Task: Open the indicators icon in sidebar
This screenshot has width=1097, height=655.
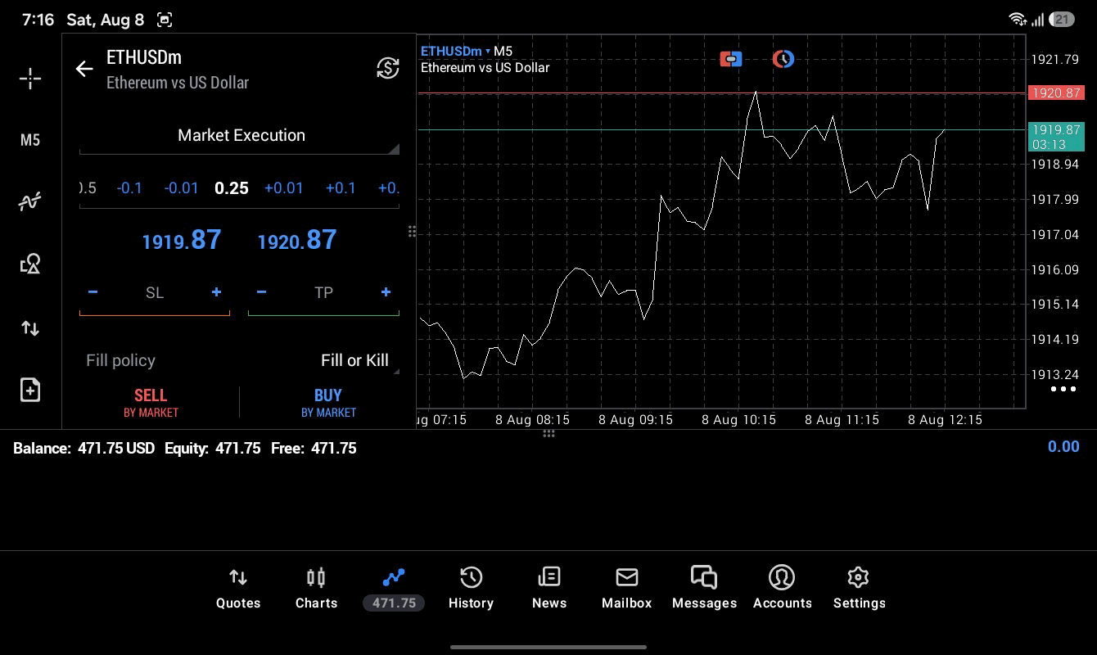Action: (x=30, y=201)
